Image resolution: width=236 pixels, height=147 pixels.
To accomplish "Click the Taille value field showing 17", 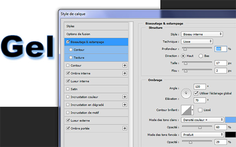I will (x=221, y=63).
